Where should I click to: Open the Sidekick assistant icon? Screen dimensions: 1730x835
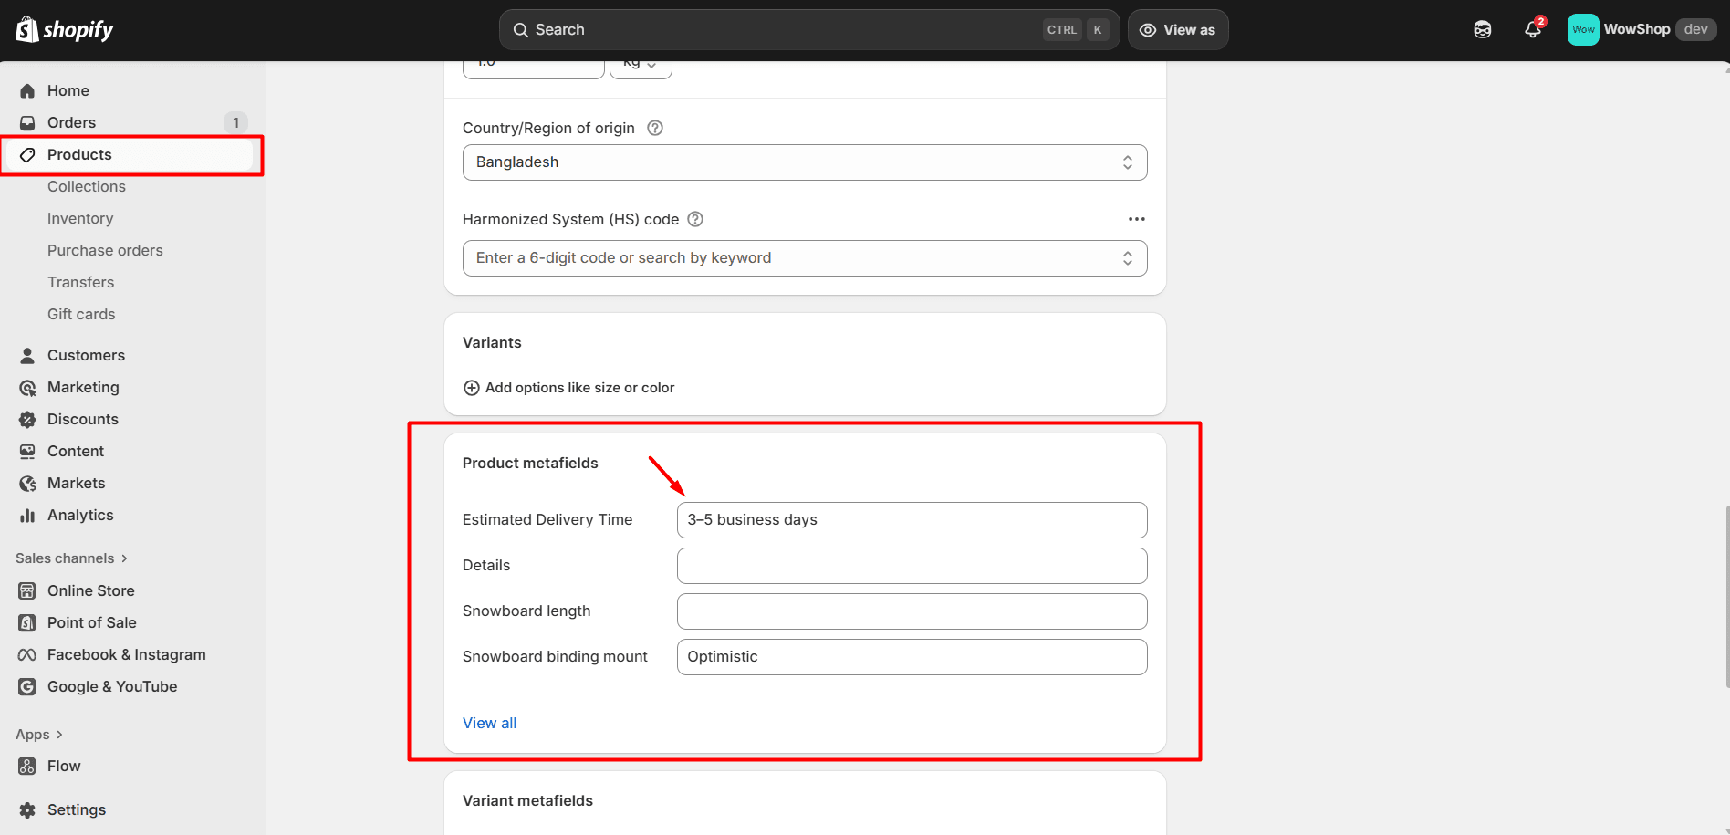coord(1483,29)
